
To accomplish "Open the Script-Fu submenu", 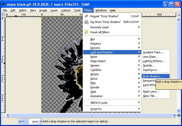I will pyautogui.click(x=112, y=109).
